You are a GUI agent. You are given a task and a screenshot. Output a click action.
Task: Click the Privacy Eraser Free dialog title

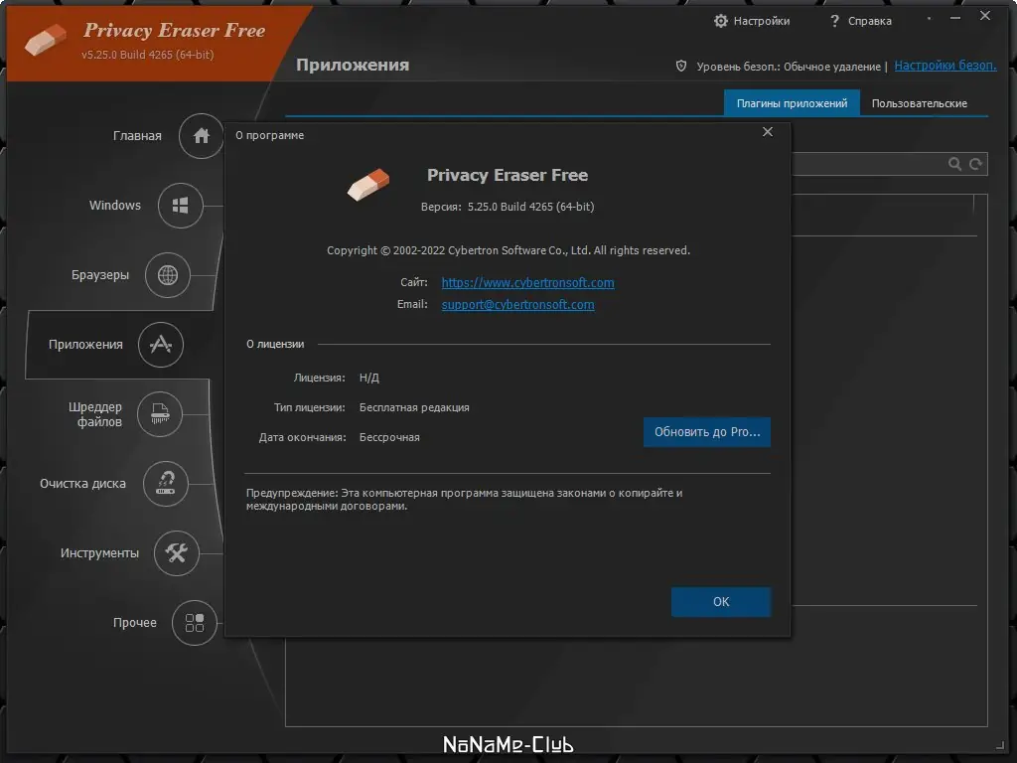[x=508, y=175]
